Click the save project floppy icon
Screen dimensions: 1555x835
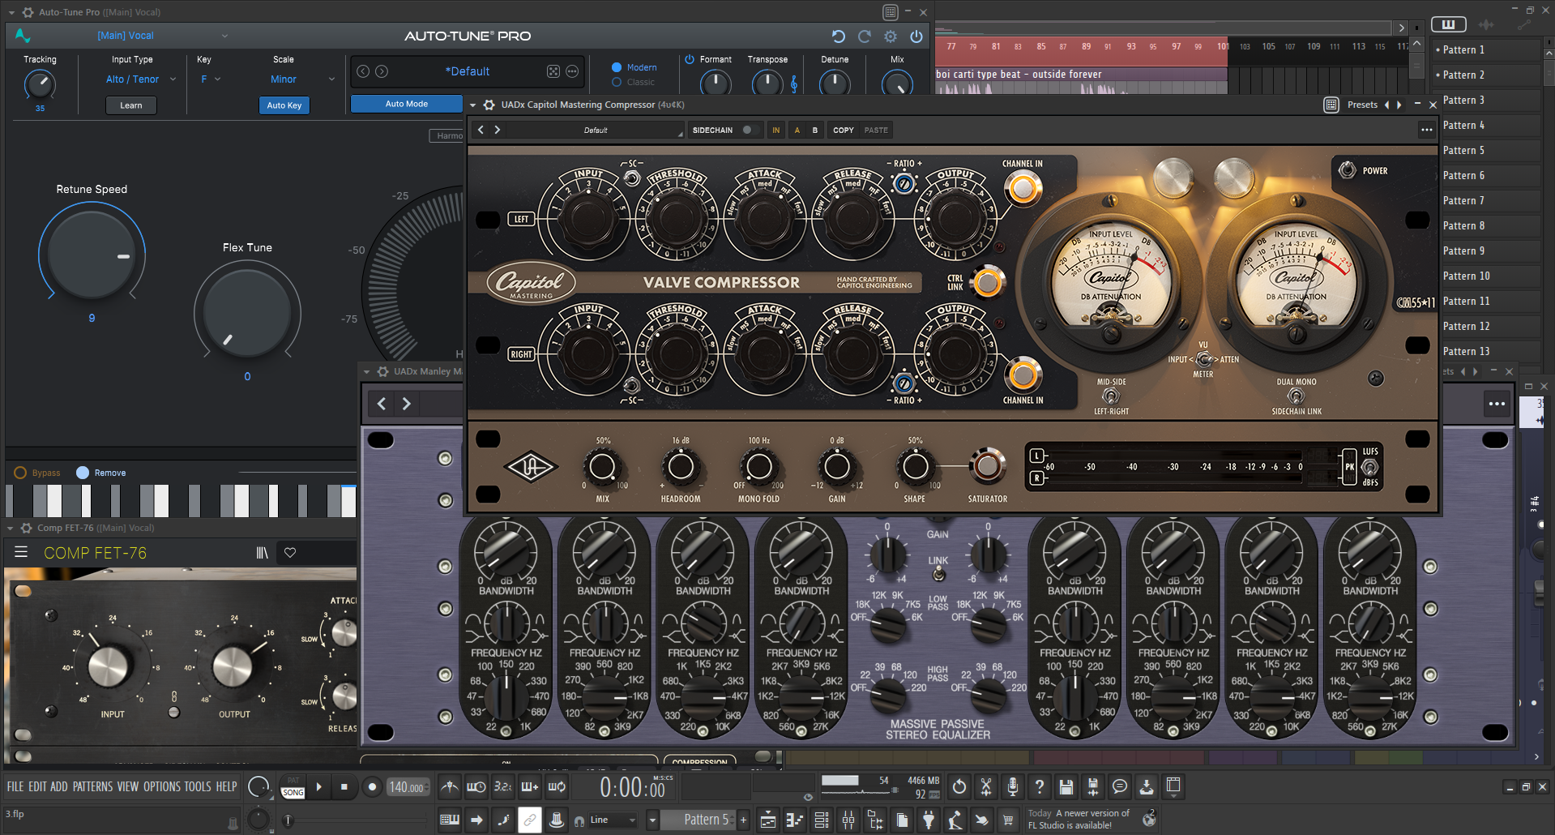point(1066,786)
